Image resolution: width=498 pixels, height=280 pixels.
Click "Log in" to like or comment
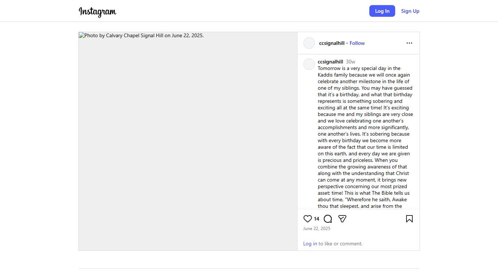click(310, 244)
